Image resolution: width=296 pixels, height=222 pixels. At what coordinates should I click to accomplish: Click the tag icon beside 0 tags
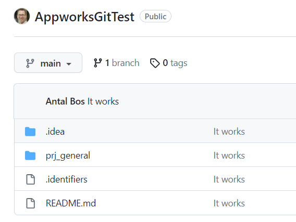tap(155, 63)
